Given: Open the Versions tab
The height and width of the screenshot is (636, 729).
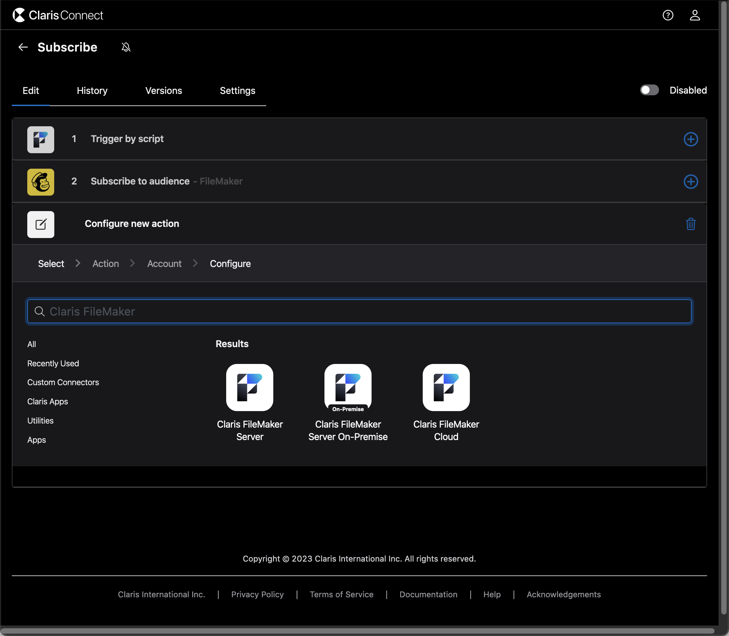Looking at the screenshot, I should click(164, 91).
